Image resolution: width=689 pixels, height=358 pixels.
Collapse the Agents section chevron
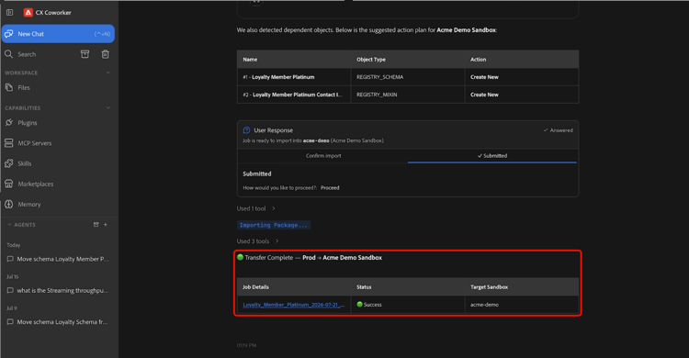[x=9, y=225]
